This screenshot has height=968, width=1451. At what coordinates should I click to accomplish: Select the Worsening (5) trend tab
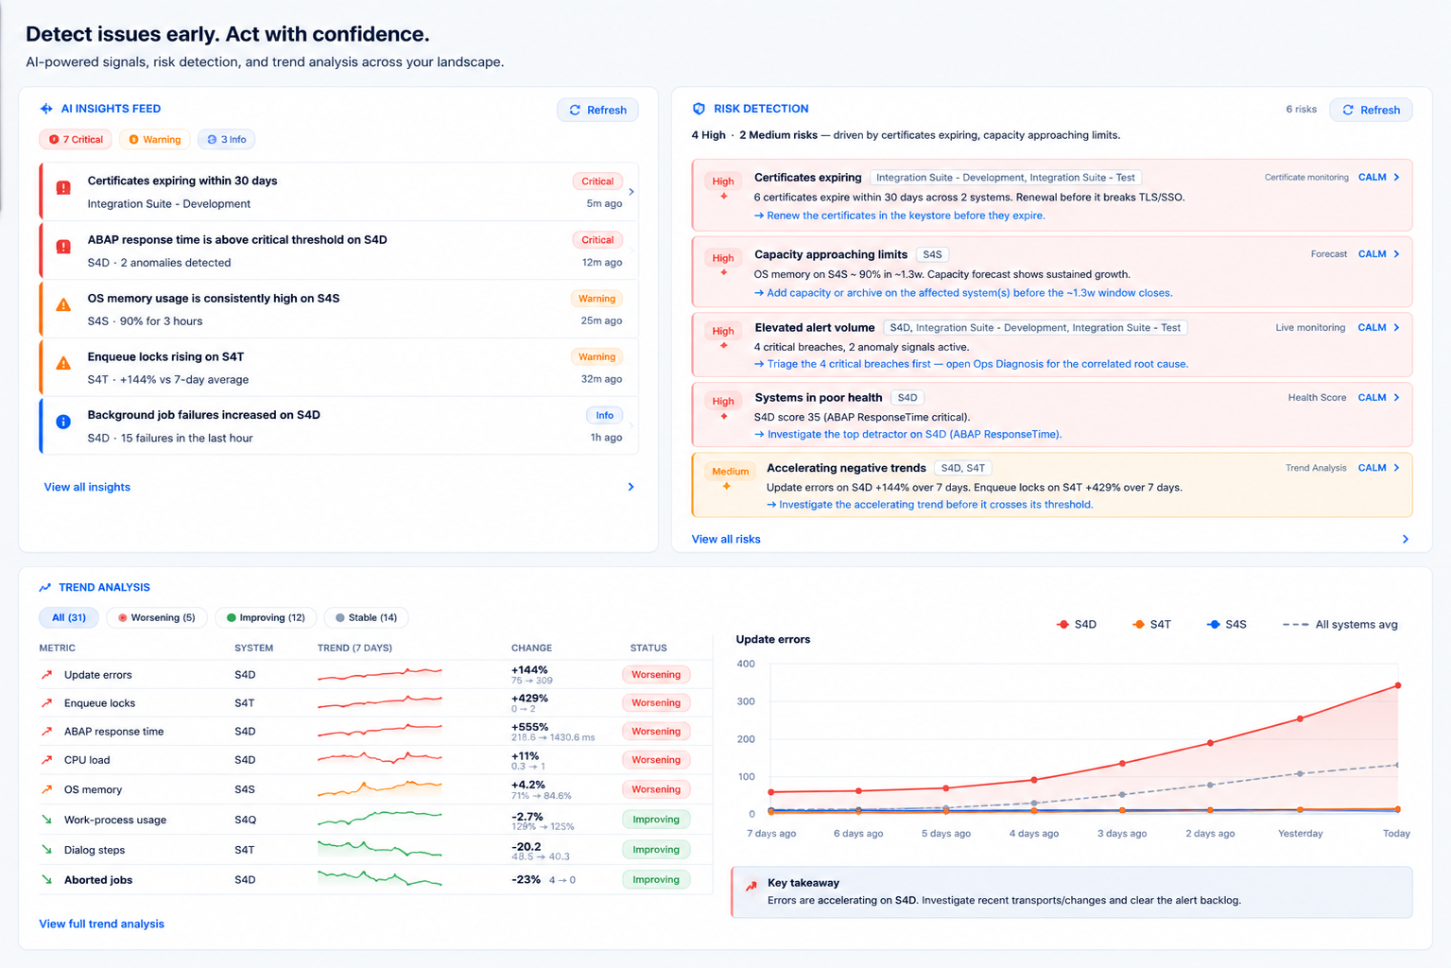click(157, 617)
